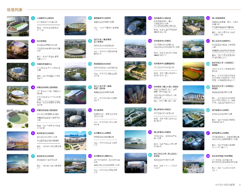Open the venue 14 tennis center photo

75,164
